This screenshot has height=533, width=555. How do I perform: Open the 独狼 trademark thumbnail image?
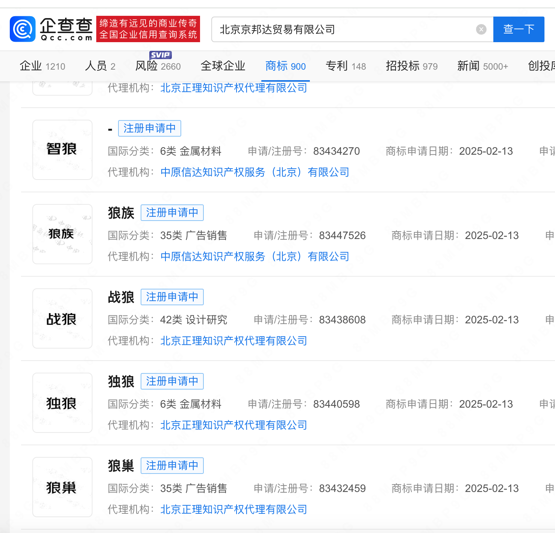tap(62, 403)
